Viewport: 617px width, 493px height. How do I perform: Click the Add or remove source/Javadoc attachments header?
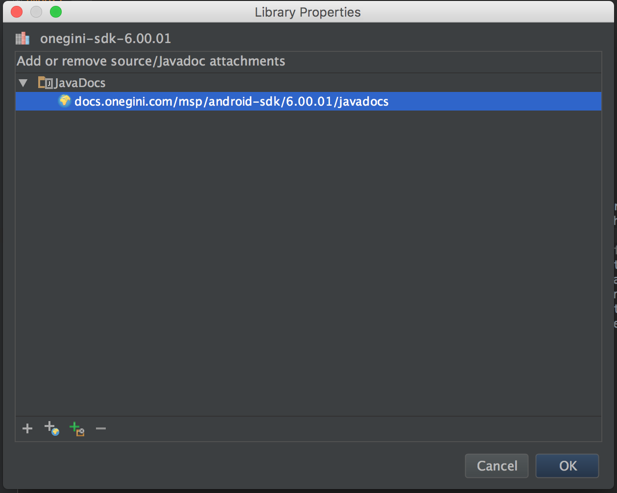[151, 61]
